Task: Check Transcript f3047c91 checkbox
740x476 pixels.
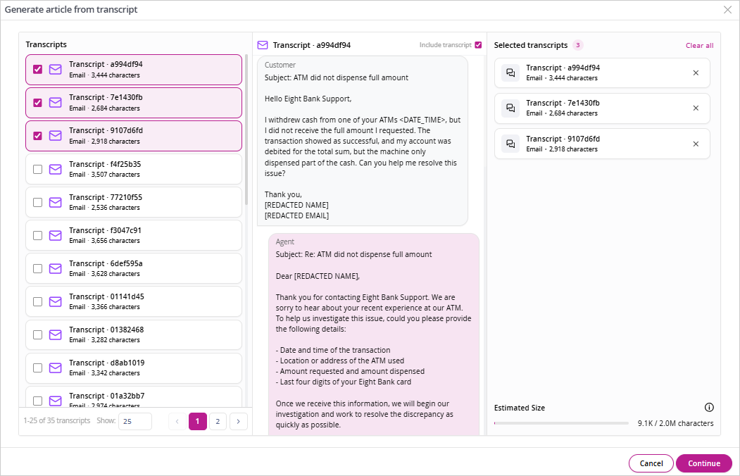Action: [38, 235]
